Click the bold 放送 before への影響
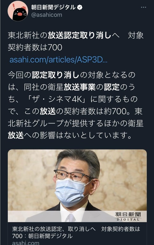The width and height of the screenshot is (154, 245). pyautogui.click(x=16, y=135)
